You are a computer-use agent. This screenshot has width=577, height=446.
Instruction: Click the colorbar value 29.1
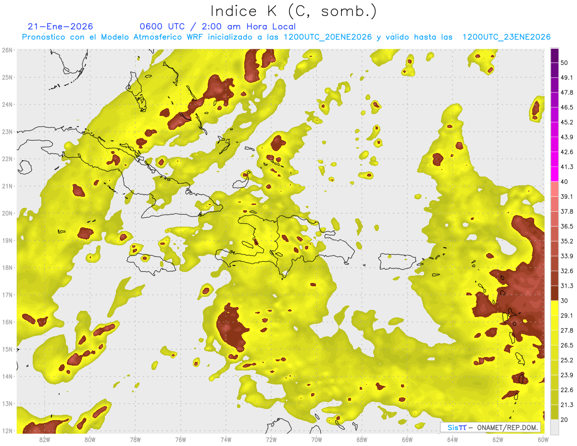[567, 316]
